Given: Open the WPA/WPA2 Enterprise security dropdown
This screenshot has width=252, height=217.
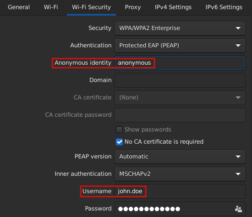Looking at the screenshot, I should (180, 28).
